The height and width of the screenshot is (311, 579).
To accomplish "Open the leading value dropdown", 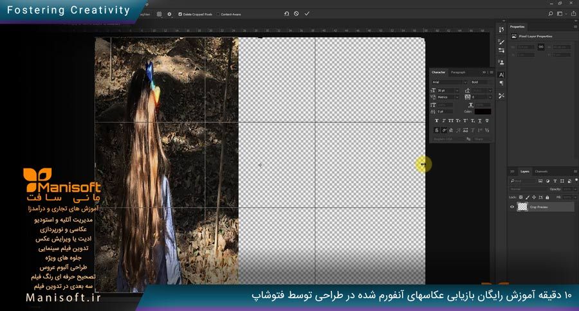I will [x=490, y=91].
